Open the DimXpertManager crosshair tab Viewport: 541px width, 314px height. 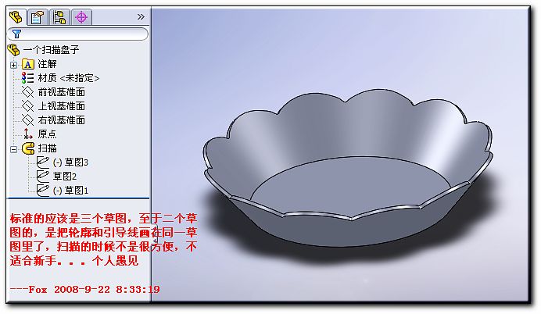81,17
